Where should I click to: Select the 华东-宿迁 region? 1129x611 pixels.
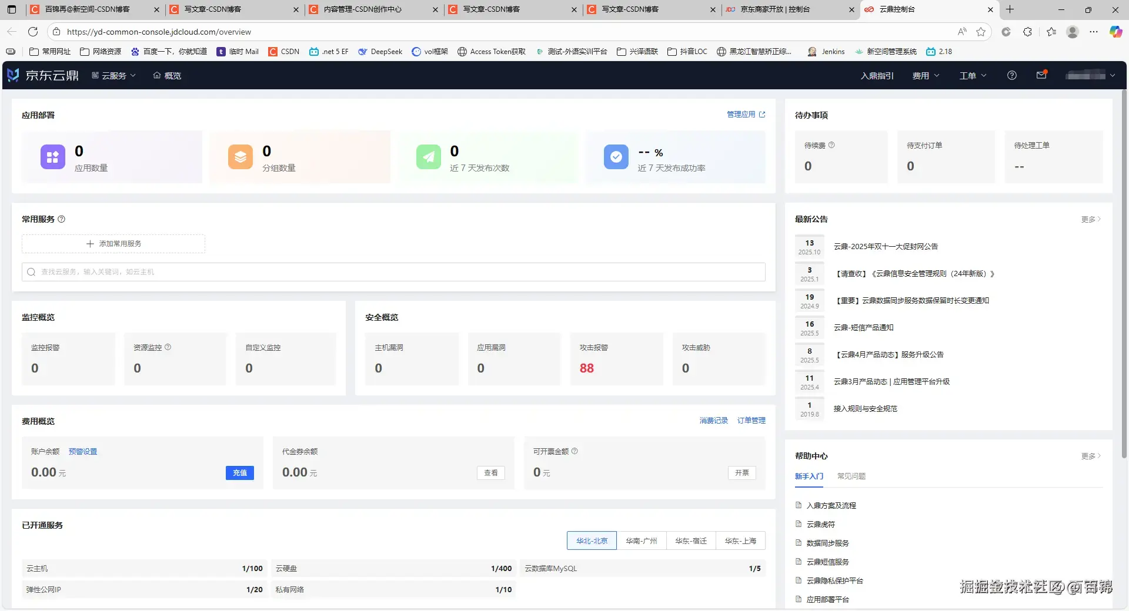pyautogui.click(x=691, y=540)
